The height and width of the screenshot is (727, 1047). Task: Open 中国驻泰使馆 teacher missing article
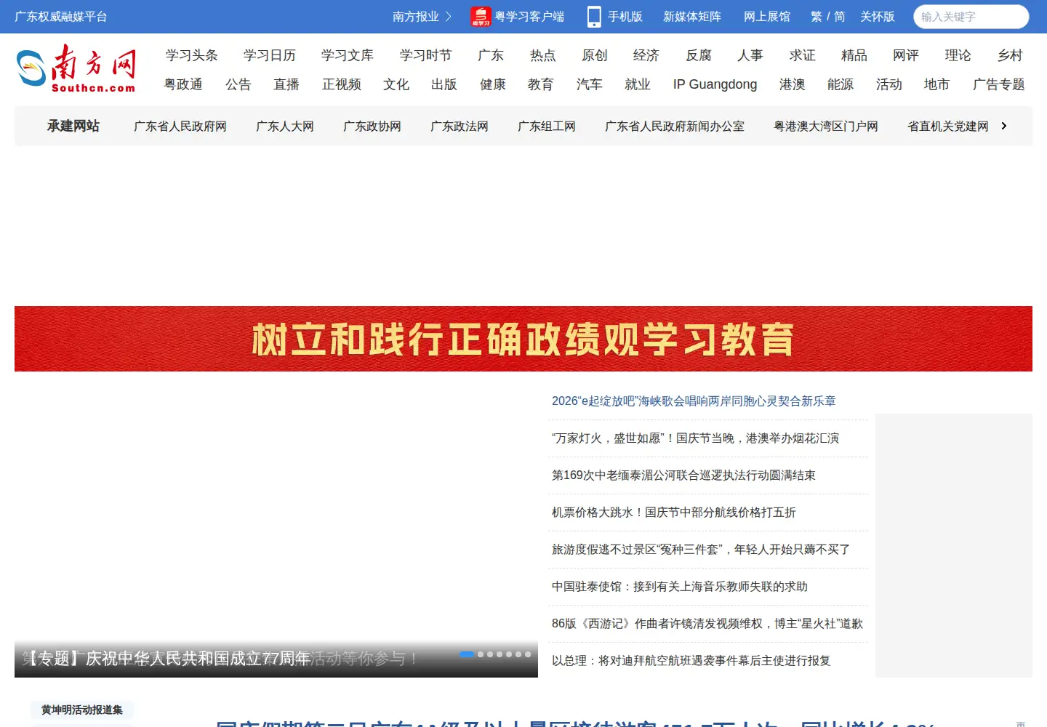[680, 587]
